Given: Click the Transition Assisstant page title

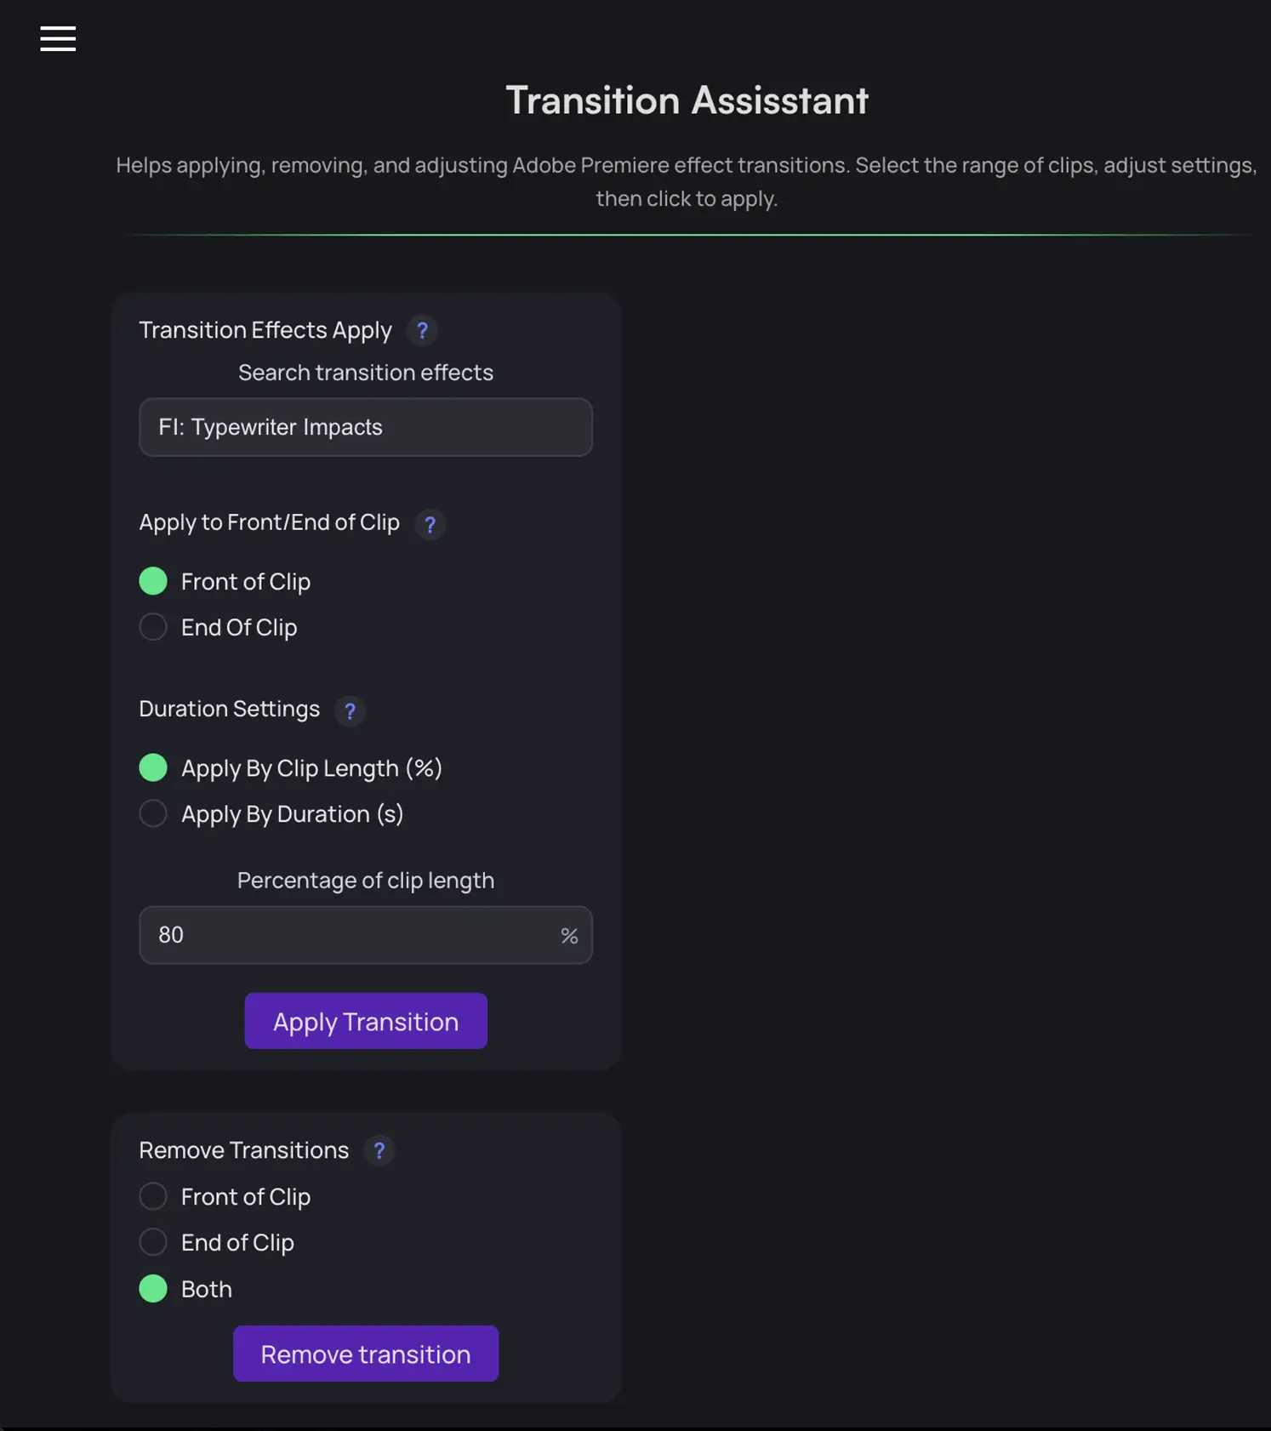Looking at the screenshot, I should coord(687,100).
